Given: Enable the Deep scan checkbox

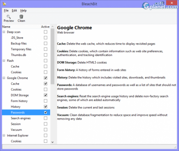Looking at the screenshot, I should (x=45, y=32).
